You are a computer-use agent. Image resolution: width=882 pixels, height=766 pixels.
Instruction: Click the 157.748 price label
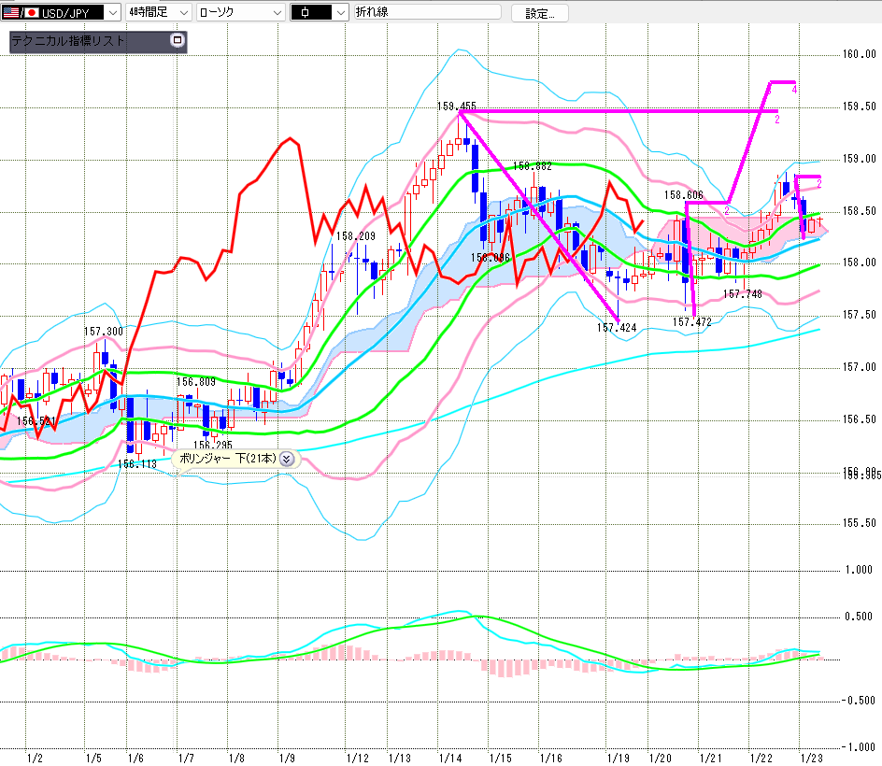(x=743, y=293)
